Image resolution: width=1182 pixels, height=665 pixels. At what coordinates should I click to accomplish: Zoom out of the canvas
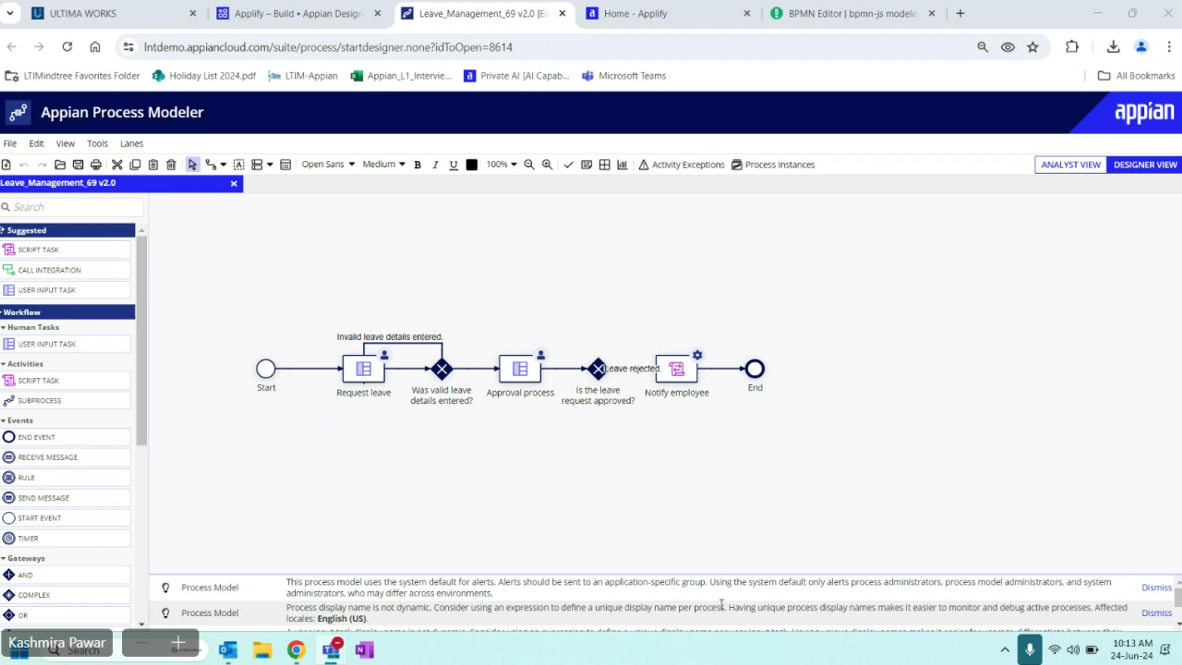529,165
